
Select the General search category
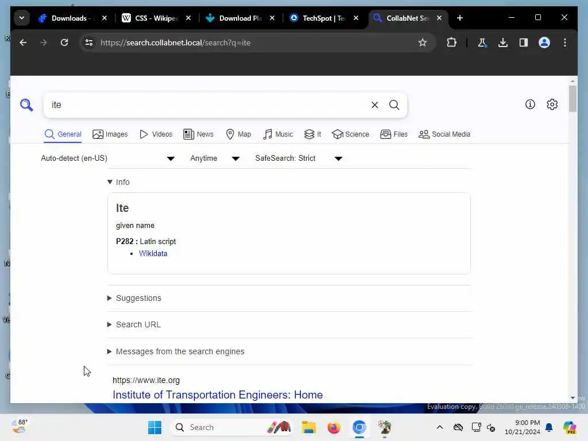[x=63, y=134]
